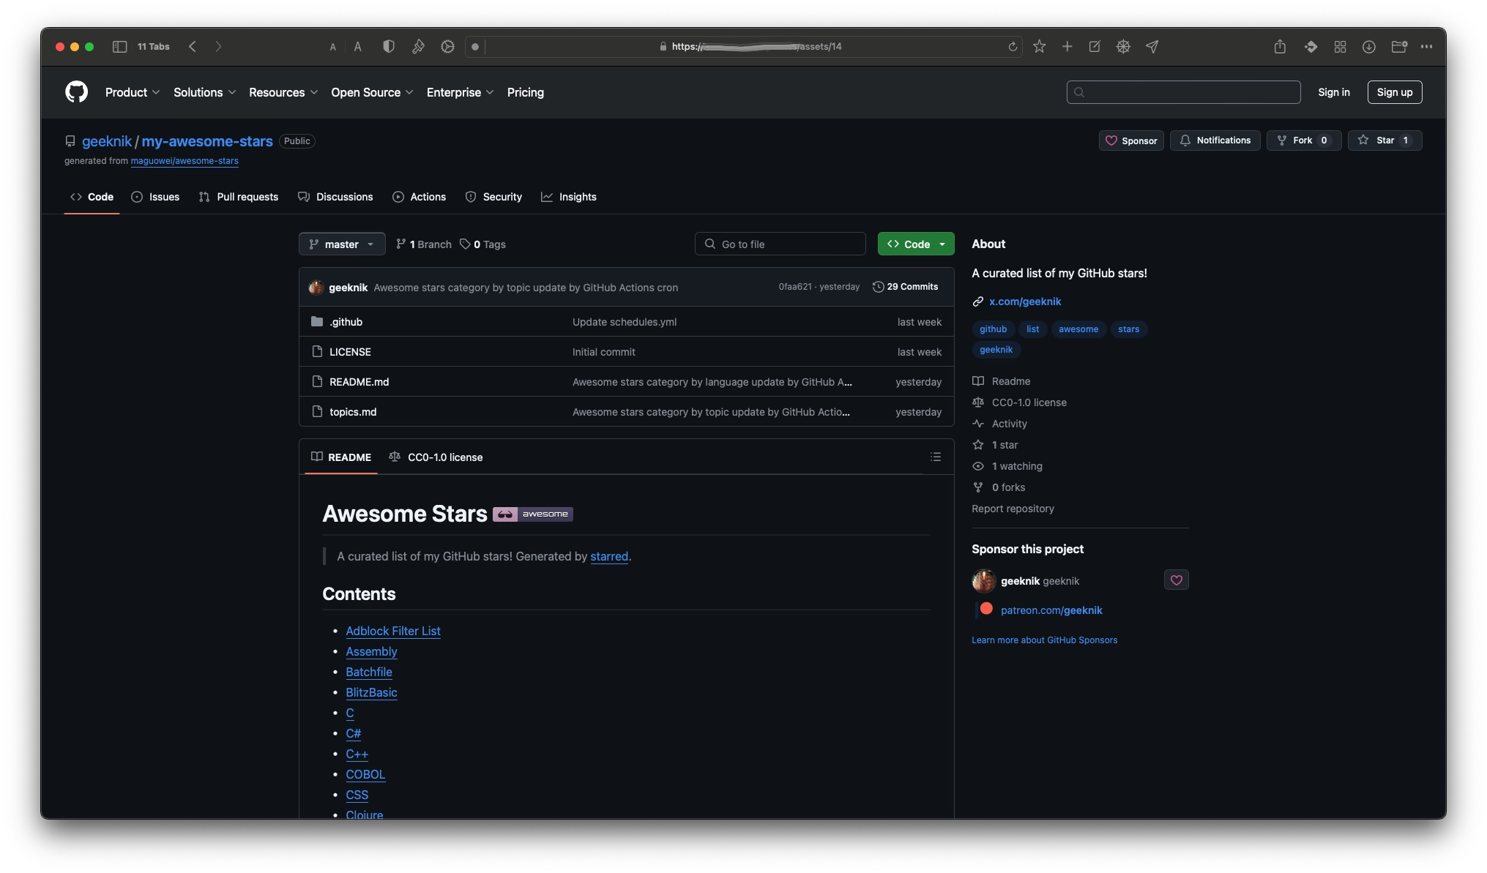Image resolution: width=1487 pixels, height=873 pixels.
Task: Open the README outline list icon
Action: coord(935,457)
